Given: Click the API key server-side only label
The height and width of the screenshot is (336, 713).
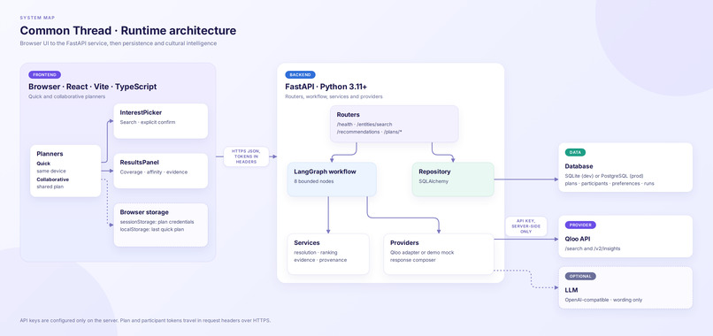Looking at the screenshot, I should tap(525, 226).
